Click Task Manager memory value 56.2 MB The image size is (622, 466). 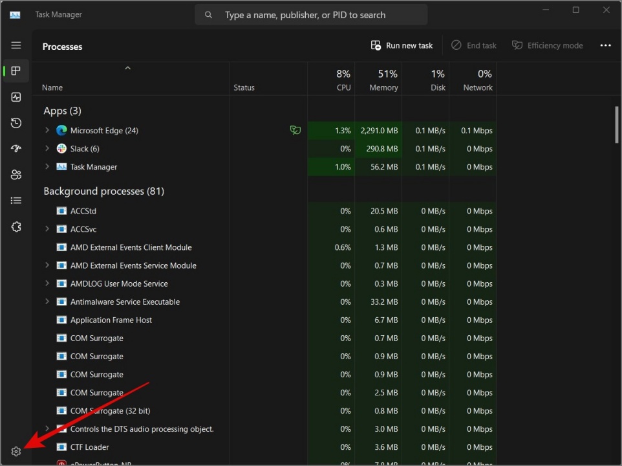[x=384, y=167]
